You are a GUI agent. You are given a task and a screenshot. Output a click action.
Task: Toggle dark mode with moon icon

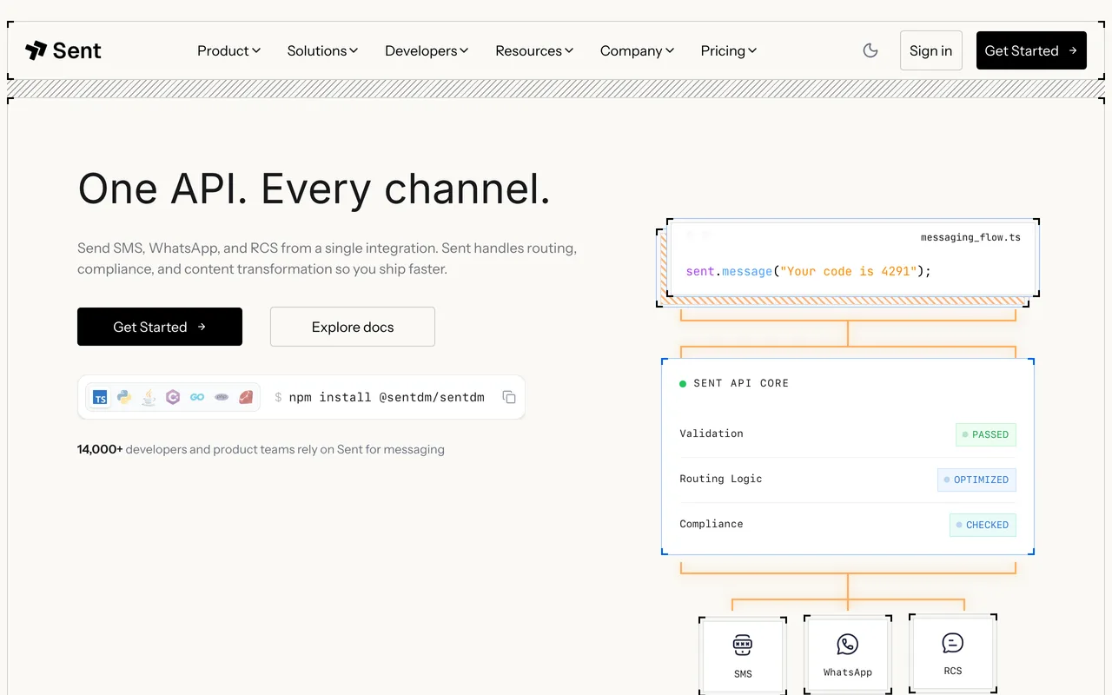tap(870, 50)
